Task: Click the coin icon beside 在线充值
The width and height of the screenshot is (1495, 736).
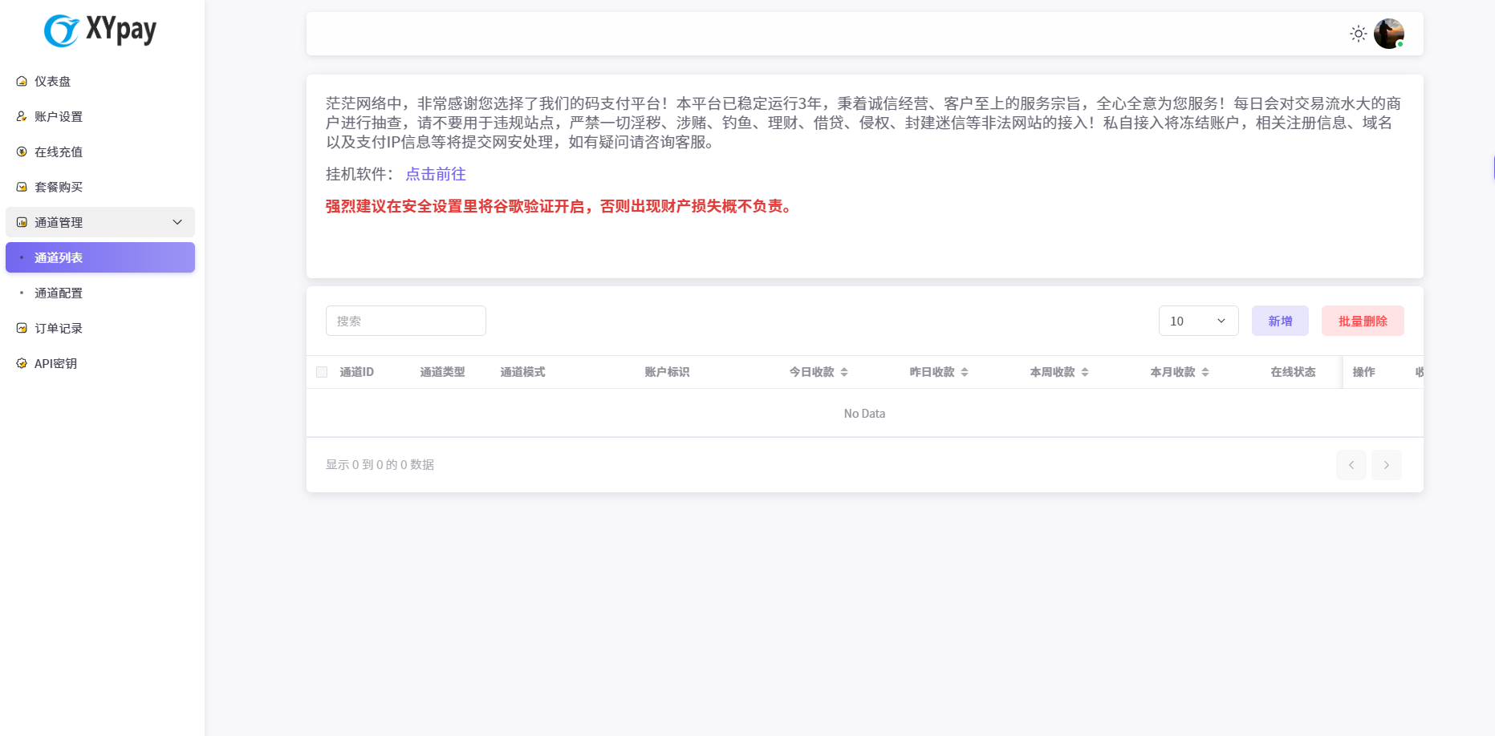Action: coord(22,152)
